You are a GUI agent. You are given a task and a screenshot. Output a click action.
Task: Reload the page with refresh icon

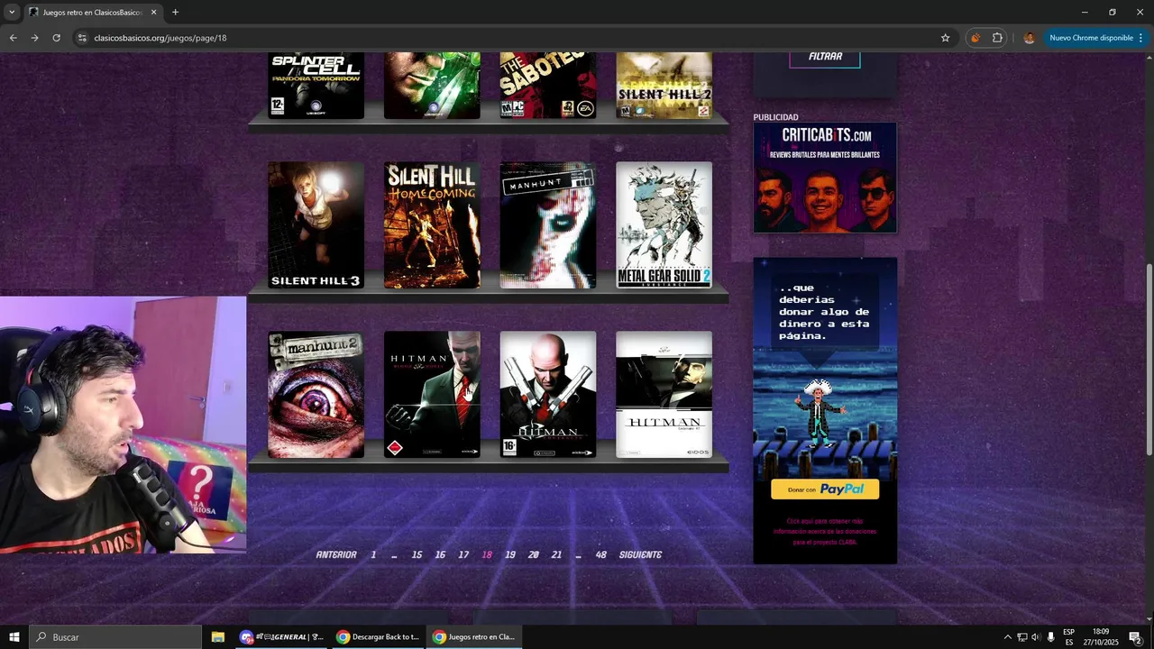point(56,38)
